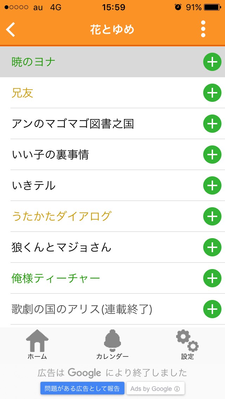The width and height of the screenshot is (225, 399).
Task: Switch to the ホーム tab
Action: pyautogui.click(x=37, y=345)
